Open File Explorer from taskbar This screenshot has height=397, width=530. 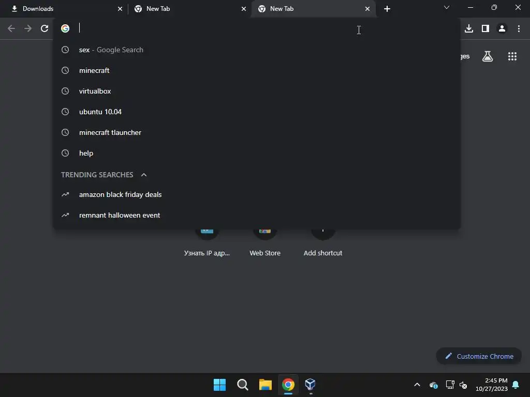coord(266,385)
